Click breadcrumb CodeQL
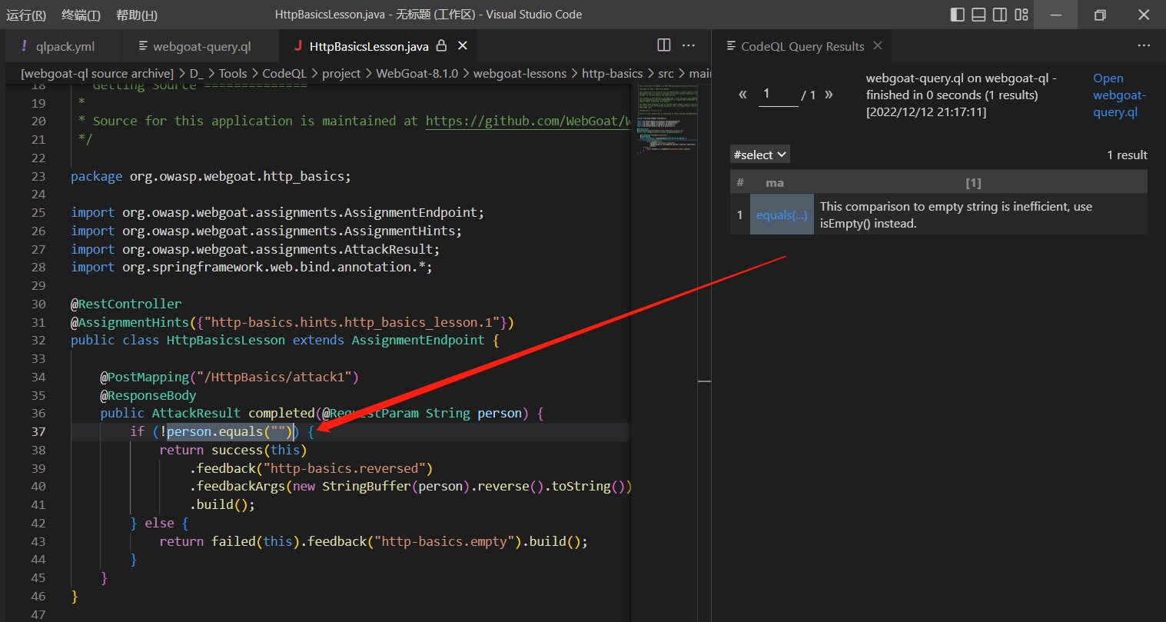The height and width of the screenshot is (622, 1166). coord(284,73)
